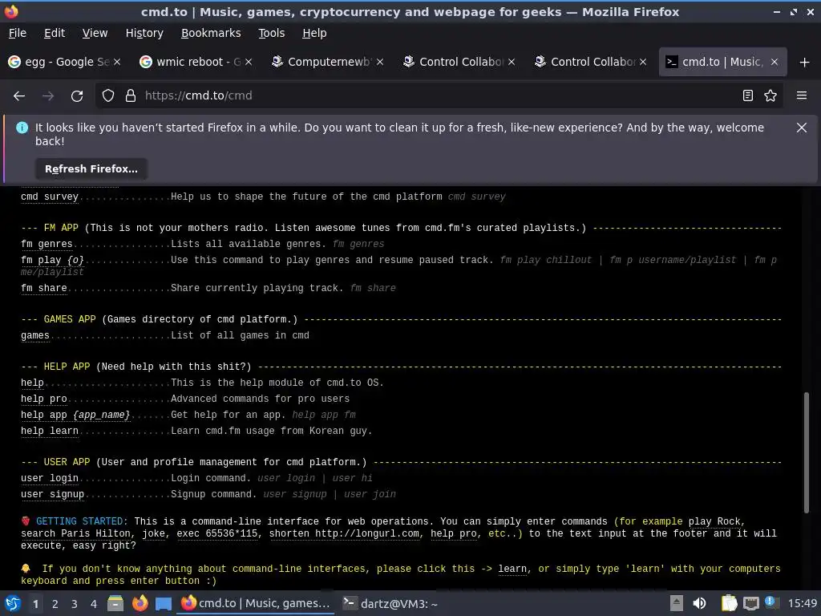This screenshot has width=821, height=616.
Task: Click the removable media eject tray icon
Action: click(x=677, y=603)
